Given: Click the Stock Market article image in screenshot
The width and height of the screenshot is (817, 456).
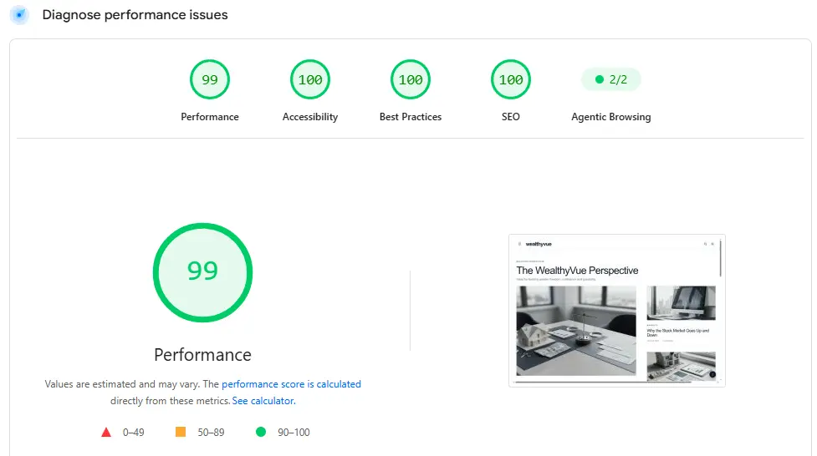Looking at the screenshot, I should 681,302.
